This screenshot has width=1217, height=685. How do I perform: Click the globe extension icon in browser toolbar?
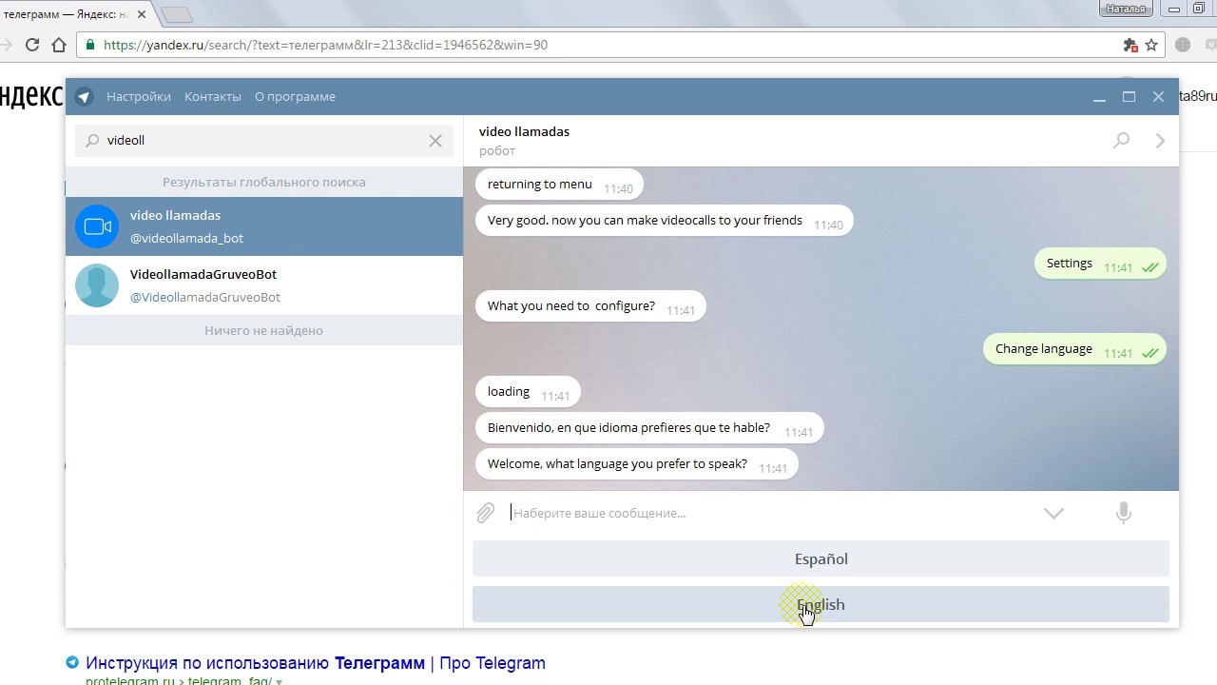pos(1183,45)
